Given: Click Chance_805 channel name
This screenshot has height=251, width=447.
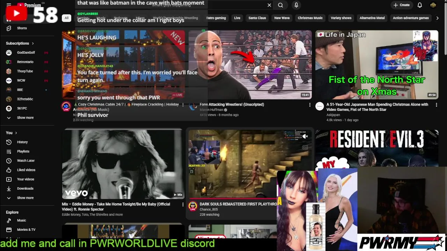Looking at the screenshot, I should pos(209,210).
